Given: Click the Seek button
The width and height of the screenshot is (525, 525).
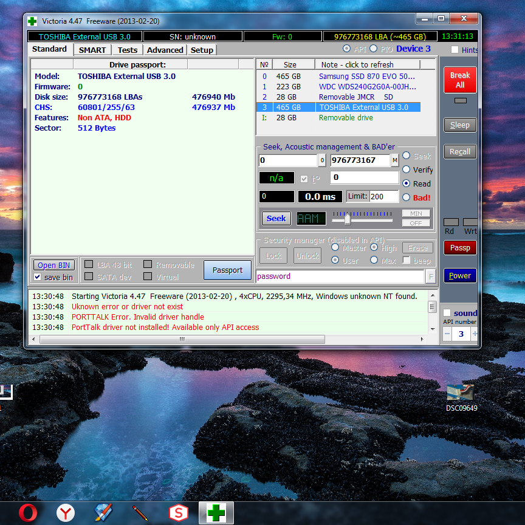Looking at the screenshot, I should (x=276, y=218).
